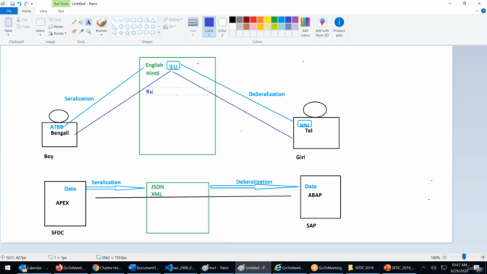Viewport: 487px width, 274px height.
Task: Select the Eraser tool
Action: point(74,31)
